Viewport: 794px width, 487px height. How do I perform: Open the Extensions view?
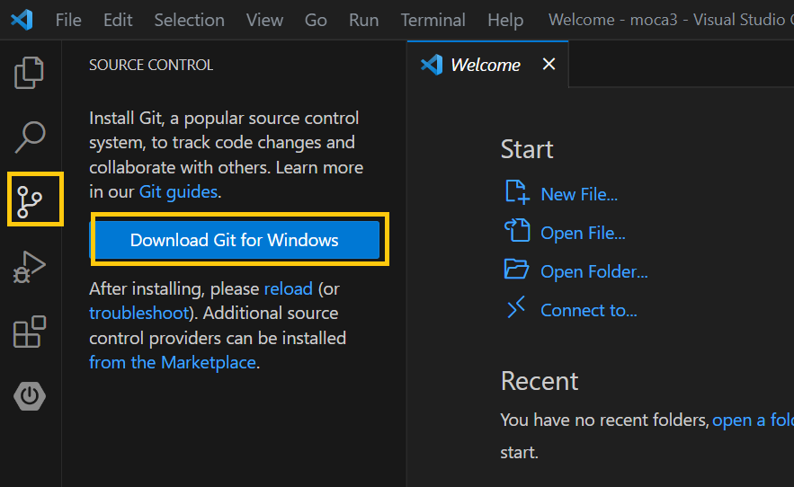pos(30,332)
